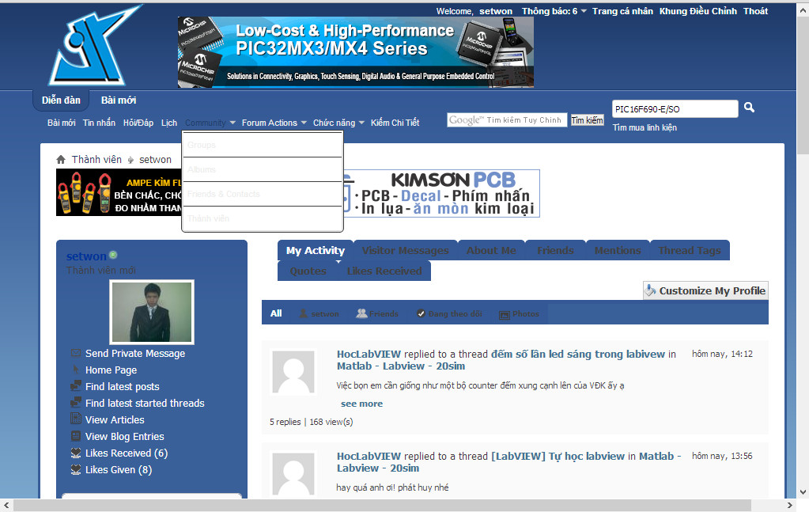Open the Friends profile tab

(555, 250)
